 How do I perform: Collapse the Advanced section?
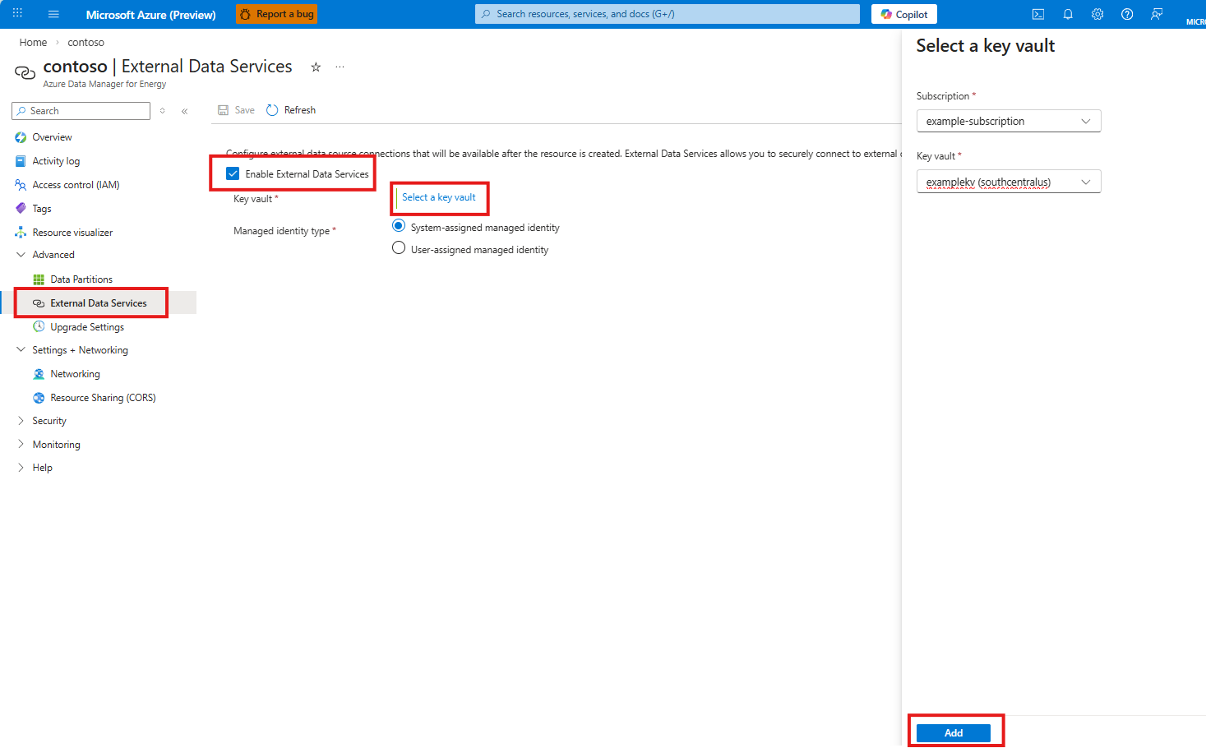point(21,255)
